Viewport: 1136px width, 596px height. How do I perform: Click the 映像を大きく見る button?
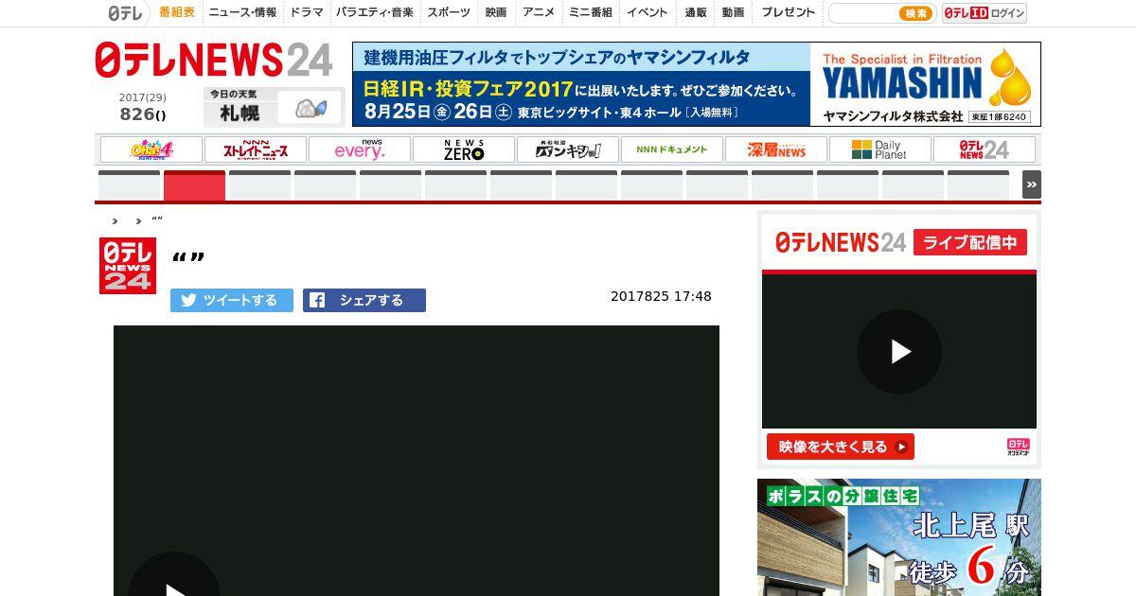click(x=841, y=447)
